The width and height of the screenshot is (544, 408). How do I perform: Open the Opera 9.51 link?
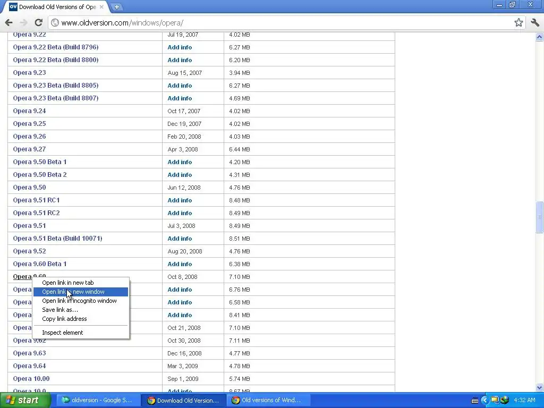click(x=30, y=225)
